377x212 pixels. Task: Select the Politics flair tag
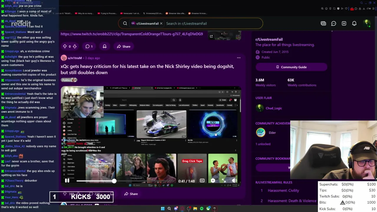[69, 80]
